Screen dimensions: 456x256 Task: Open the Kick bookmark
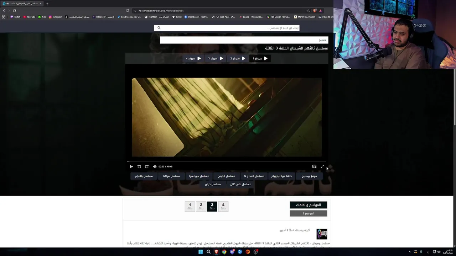pyautogui.click(x=42, y=17)
